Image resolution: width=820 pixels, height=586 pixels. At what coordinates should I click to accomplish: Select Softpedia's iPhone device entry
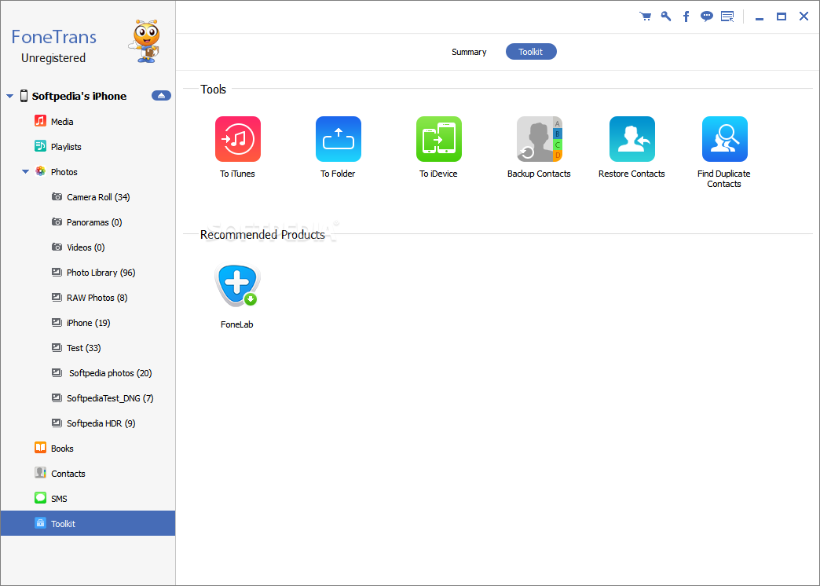(x=79, y=97)
